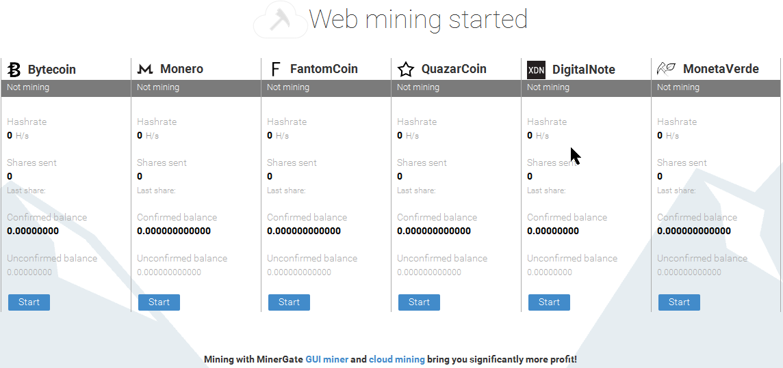This screenshot has width=783, height=368.
Task: Select the Bytecoin Not mining status bar
Action: (66, 87)
